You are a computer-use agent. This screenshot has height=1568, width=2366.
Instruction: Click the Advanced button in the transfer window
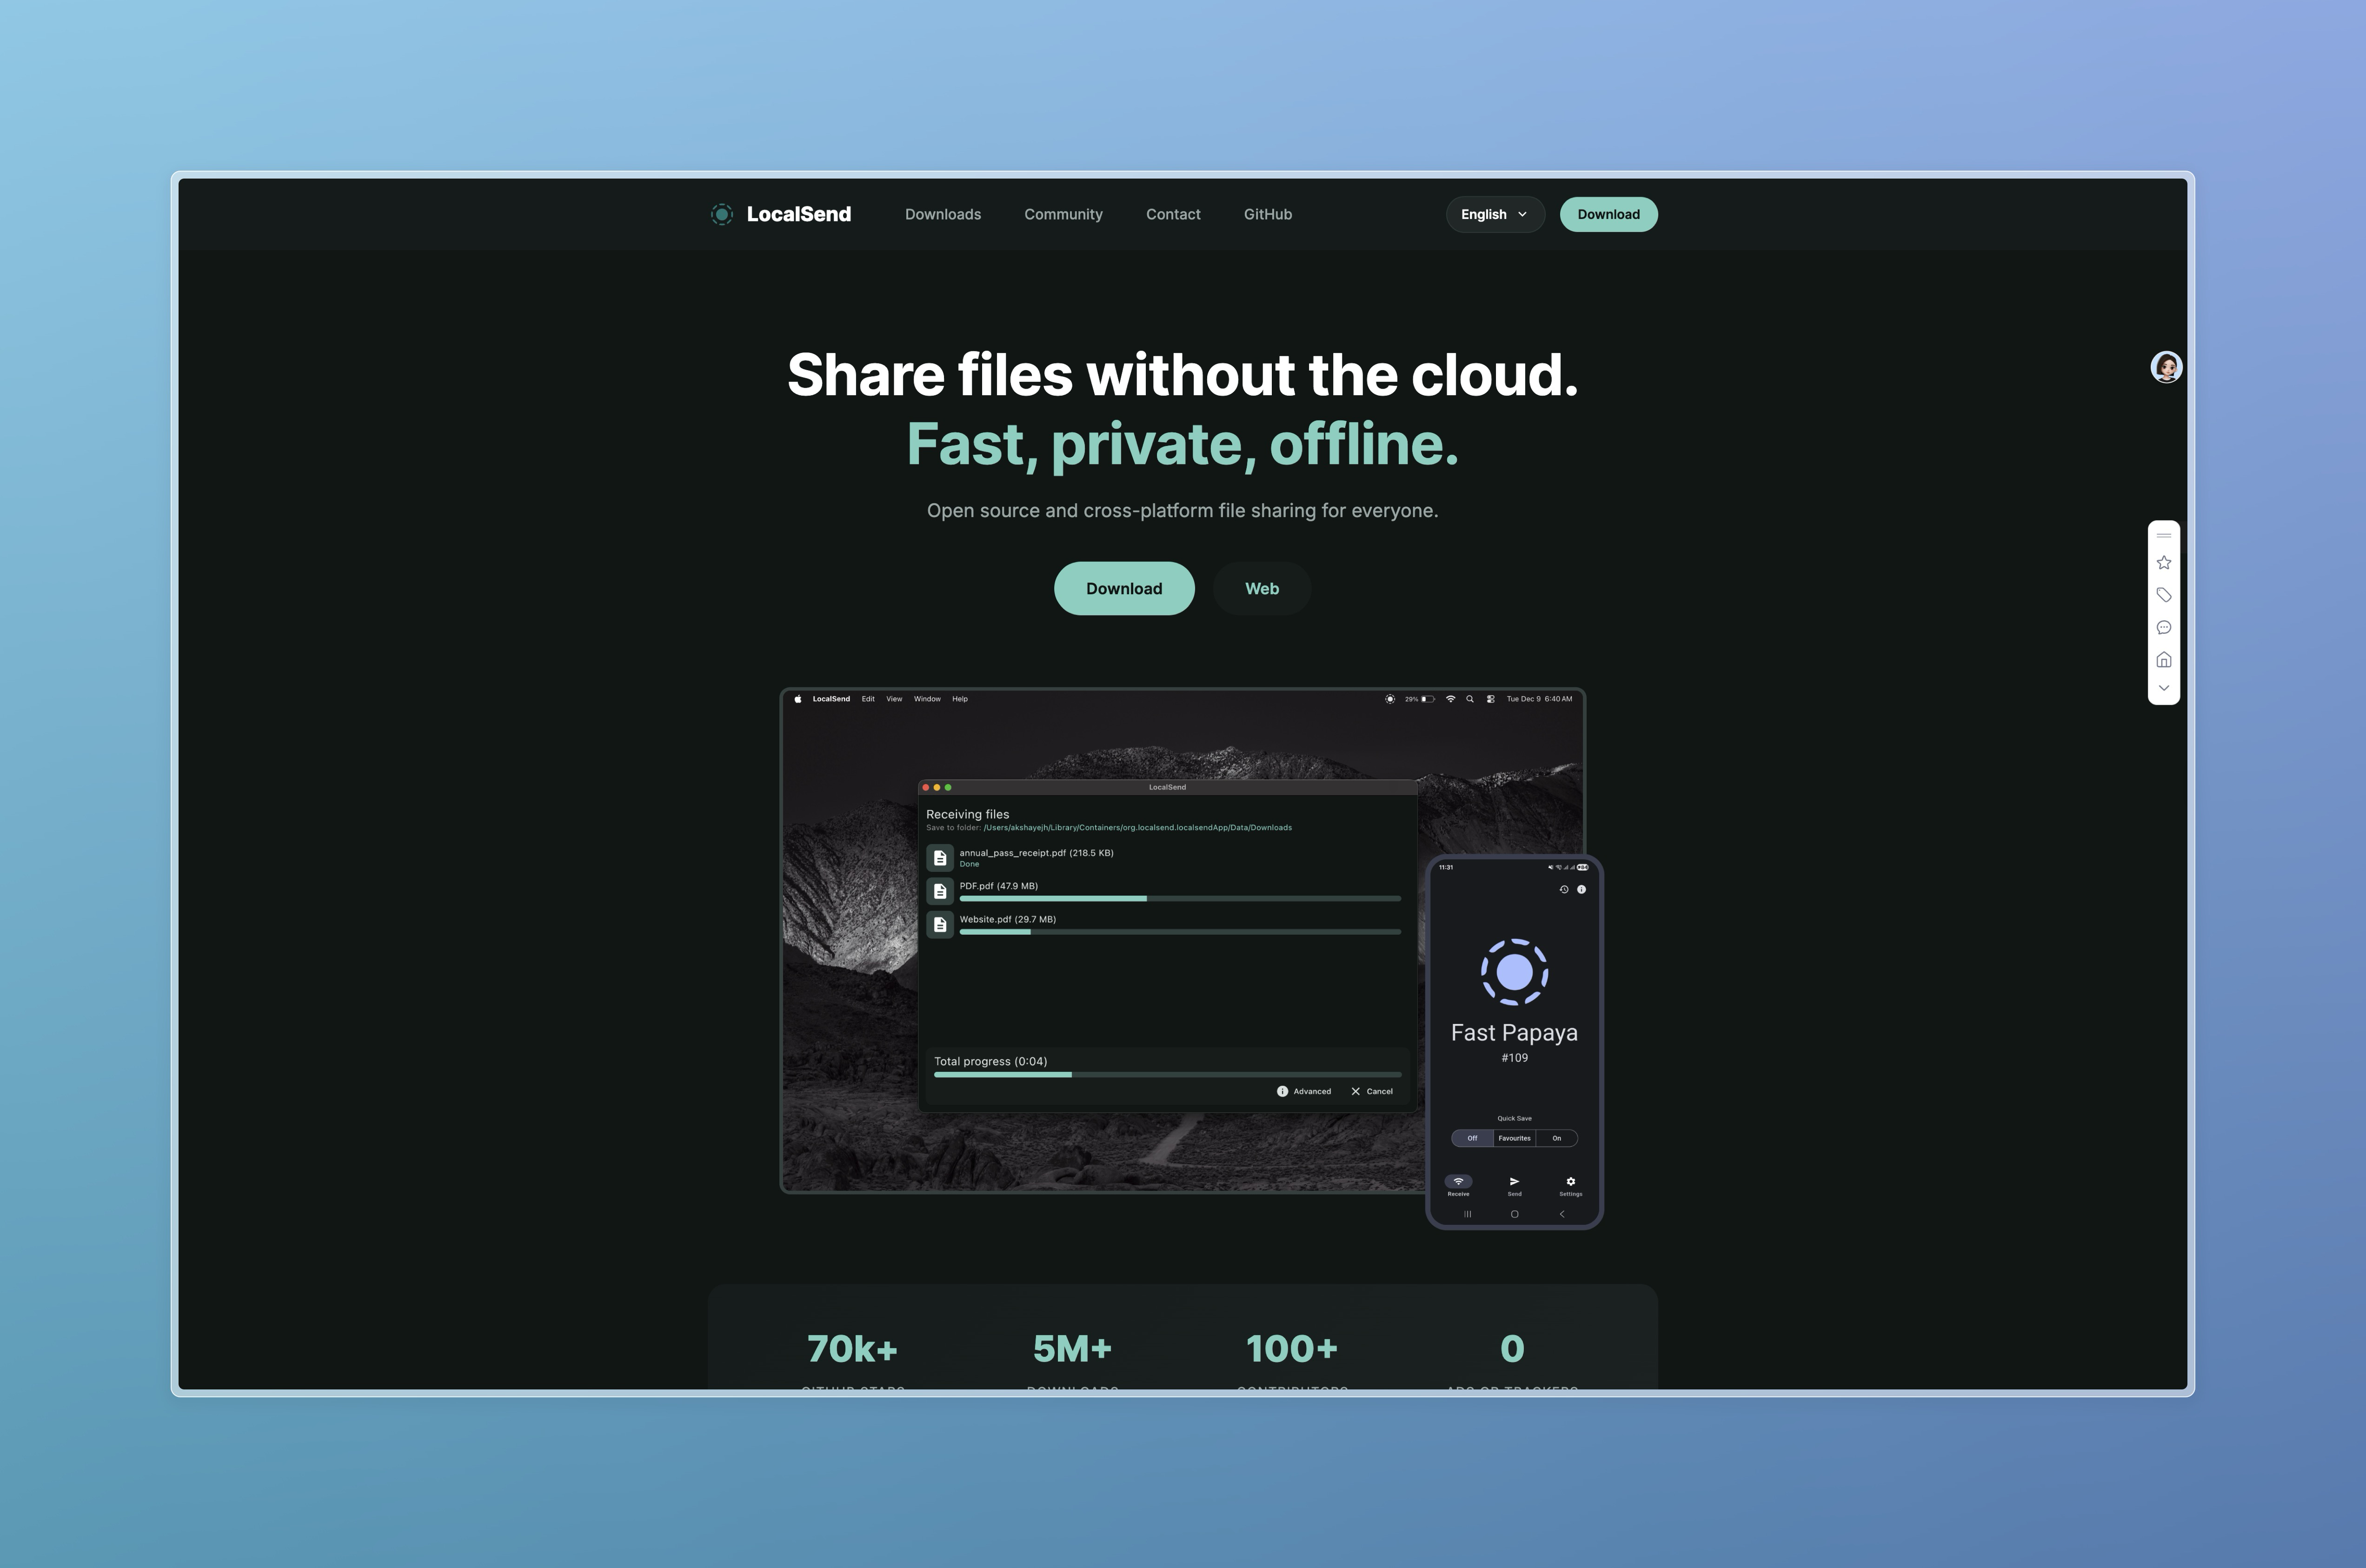pyautogui.click(x=1304, y=1091)
